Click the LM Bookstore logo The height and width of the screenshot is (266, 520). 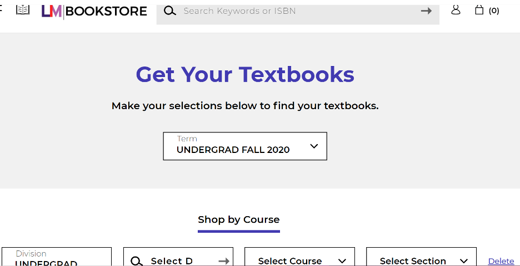point(94,11)
